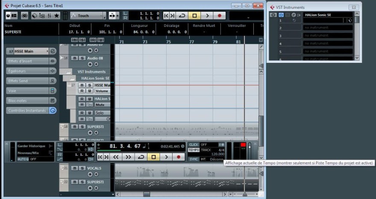Click the Égaliseurs section icon in Inspector
Image resolution: width=376 pixels, height=199 pixels.
(53, 71)
